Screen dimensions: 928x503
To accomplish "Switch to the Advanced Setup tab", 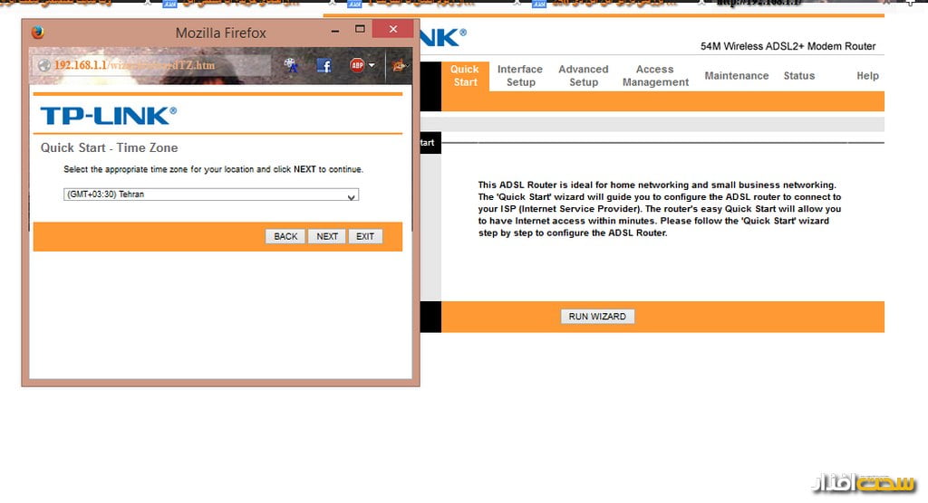I will (584, 76).
